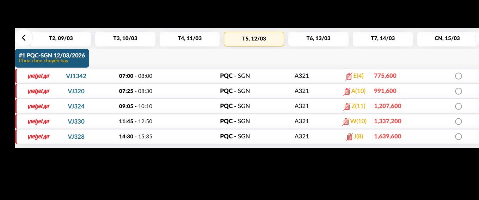Click the VJ320 flight number link
The height and width of the screenshot is (200, 479).
76,91
